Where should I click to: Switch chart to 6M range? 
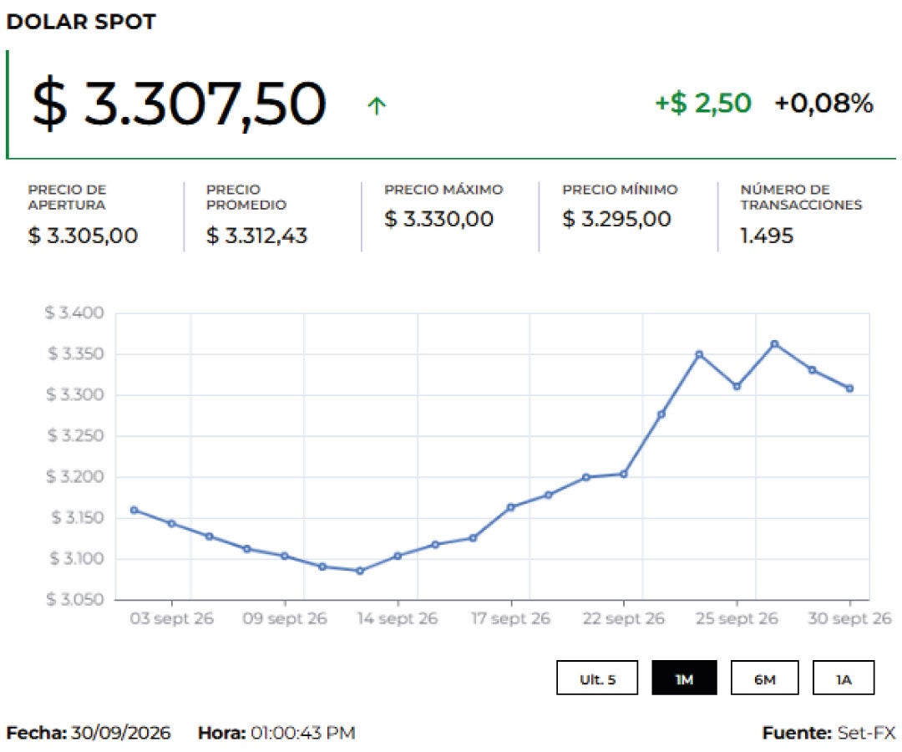pos(764,678)
